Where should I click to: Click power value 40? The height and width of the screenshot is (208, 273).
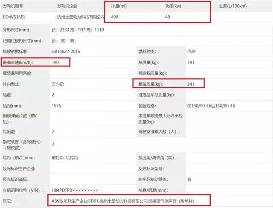(x=168, y=17)
